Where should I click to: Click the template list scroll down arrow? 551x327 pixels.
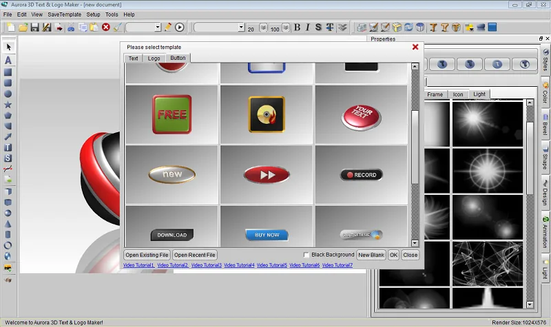pyautogui.click(x=415, y=243)
